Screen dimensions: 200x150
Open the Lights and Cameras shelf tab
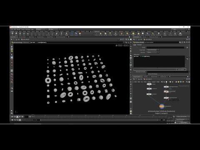pos(97,32)
